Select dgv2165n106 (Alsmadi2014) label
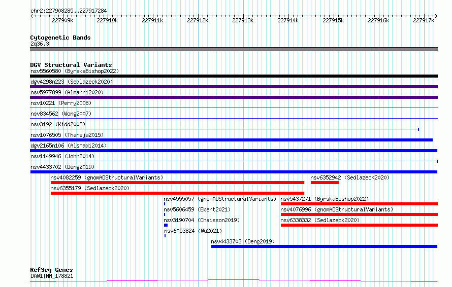 69,146
